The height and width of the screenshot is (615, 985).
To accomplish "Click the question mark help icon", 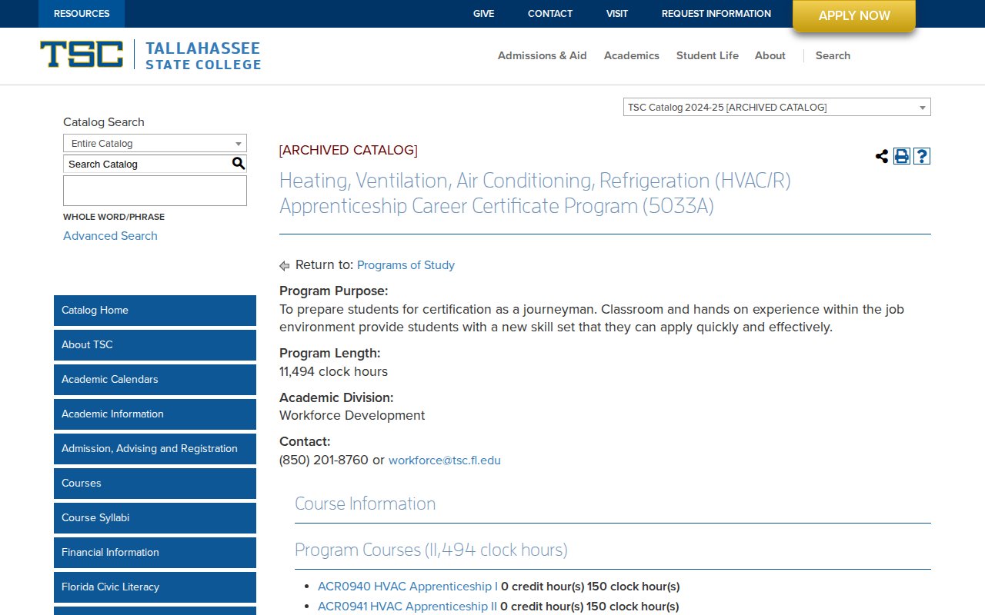I will tap(921, 156).
